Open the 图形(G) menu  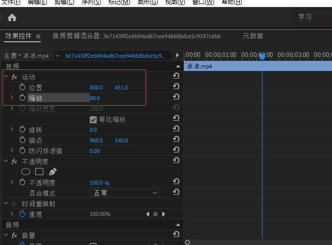tap(148, 3)
